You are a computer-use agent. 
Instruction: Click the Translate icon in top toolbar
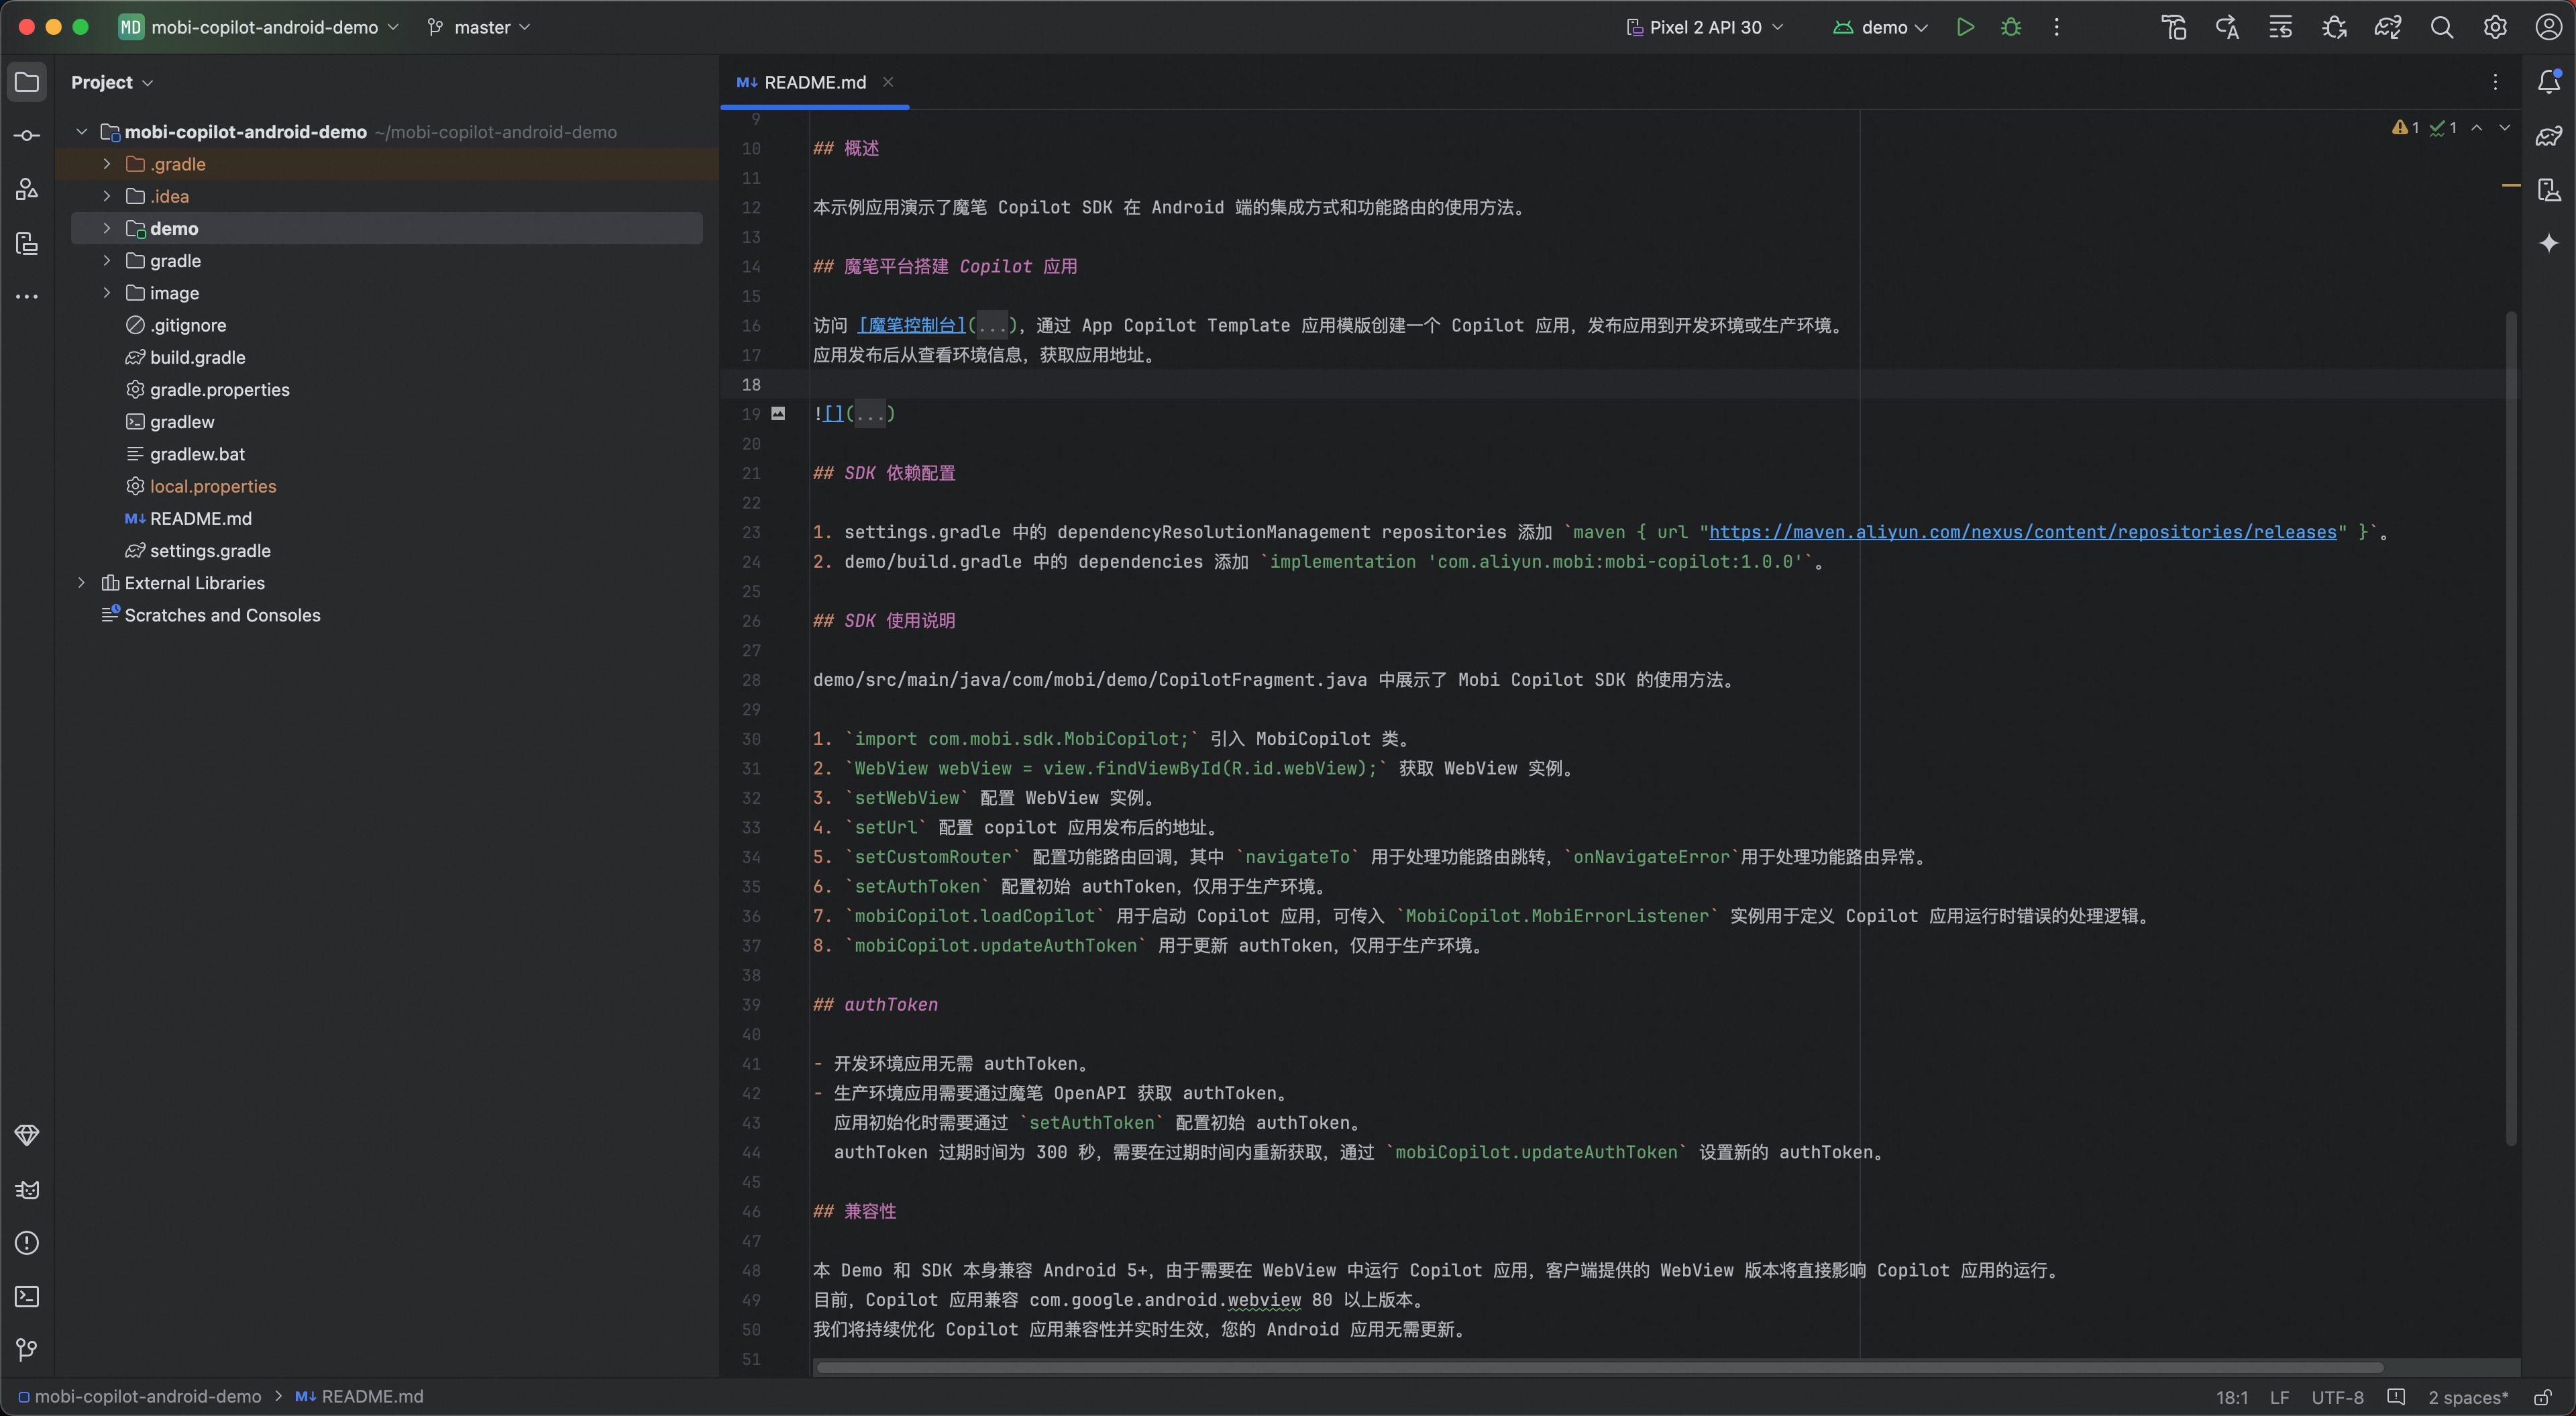[x=2227, y=27]
